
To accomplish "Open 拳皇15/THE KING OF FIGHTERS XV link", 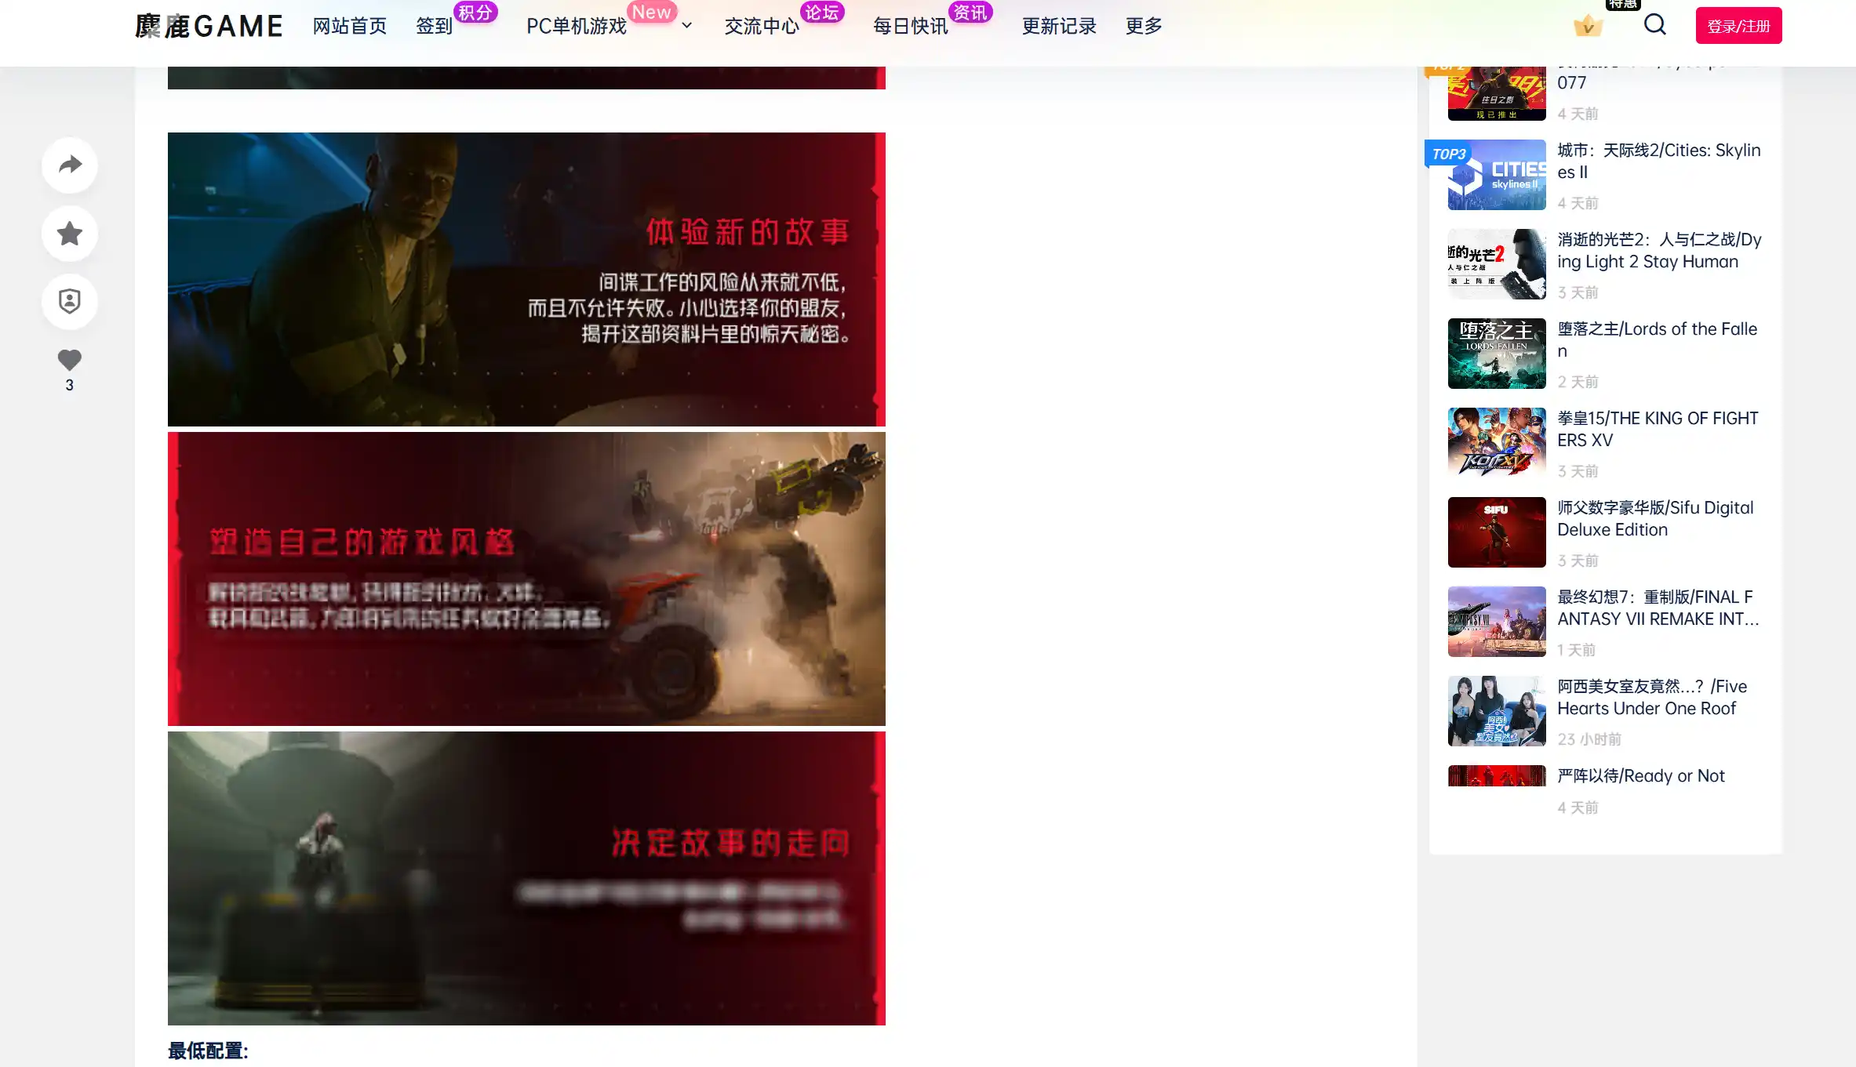I will pos(1658,429).
